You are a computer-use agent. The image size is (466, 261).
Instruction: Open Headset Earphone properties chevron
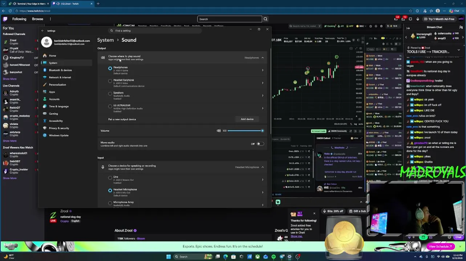[x=263, y=83]
